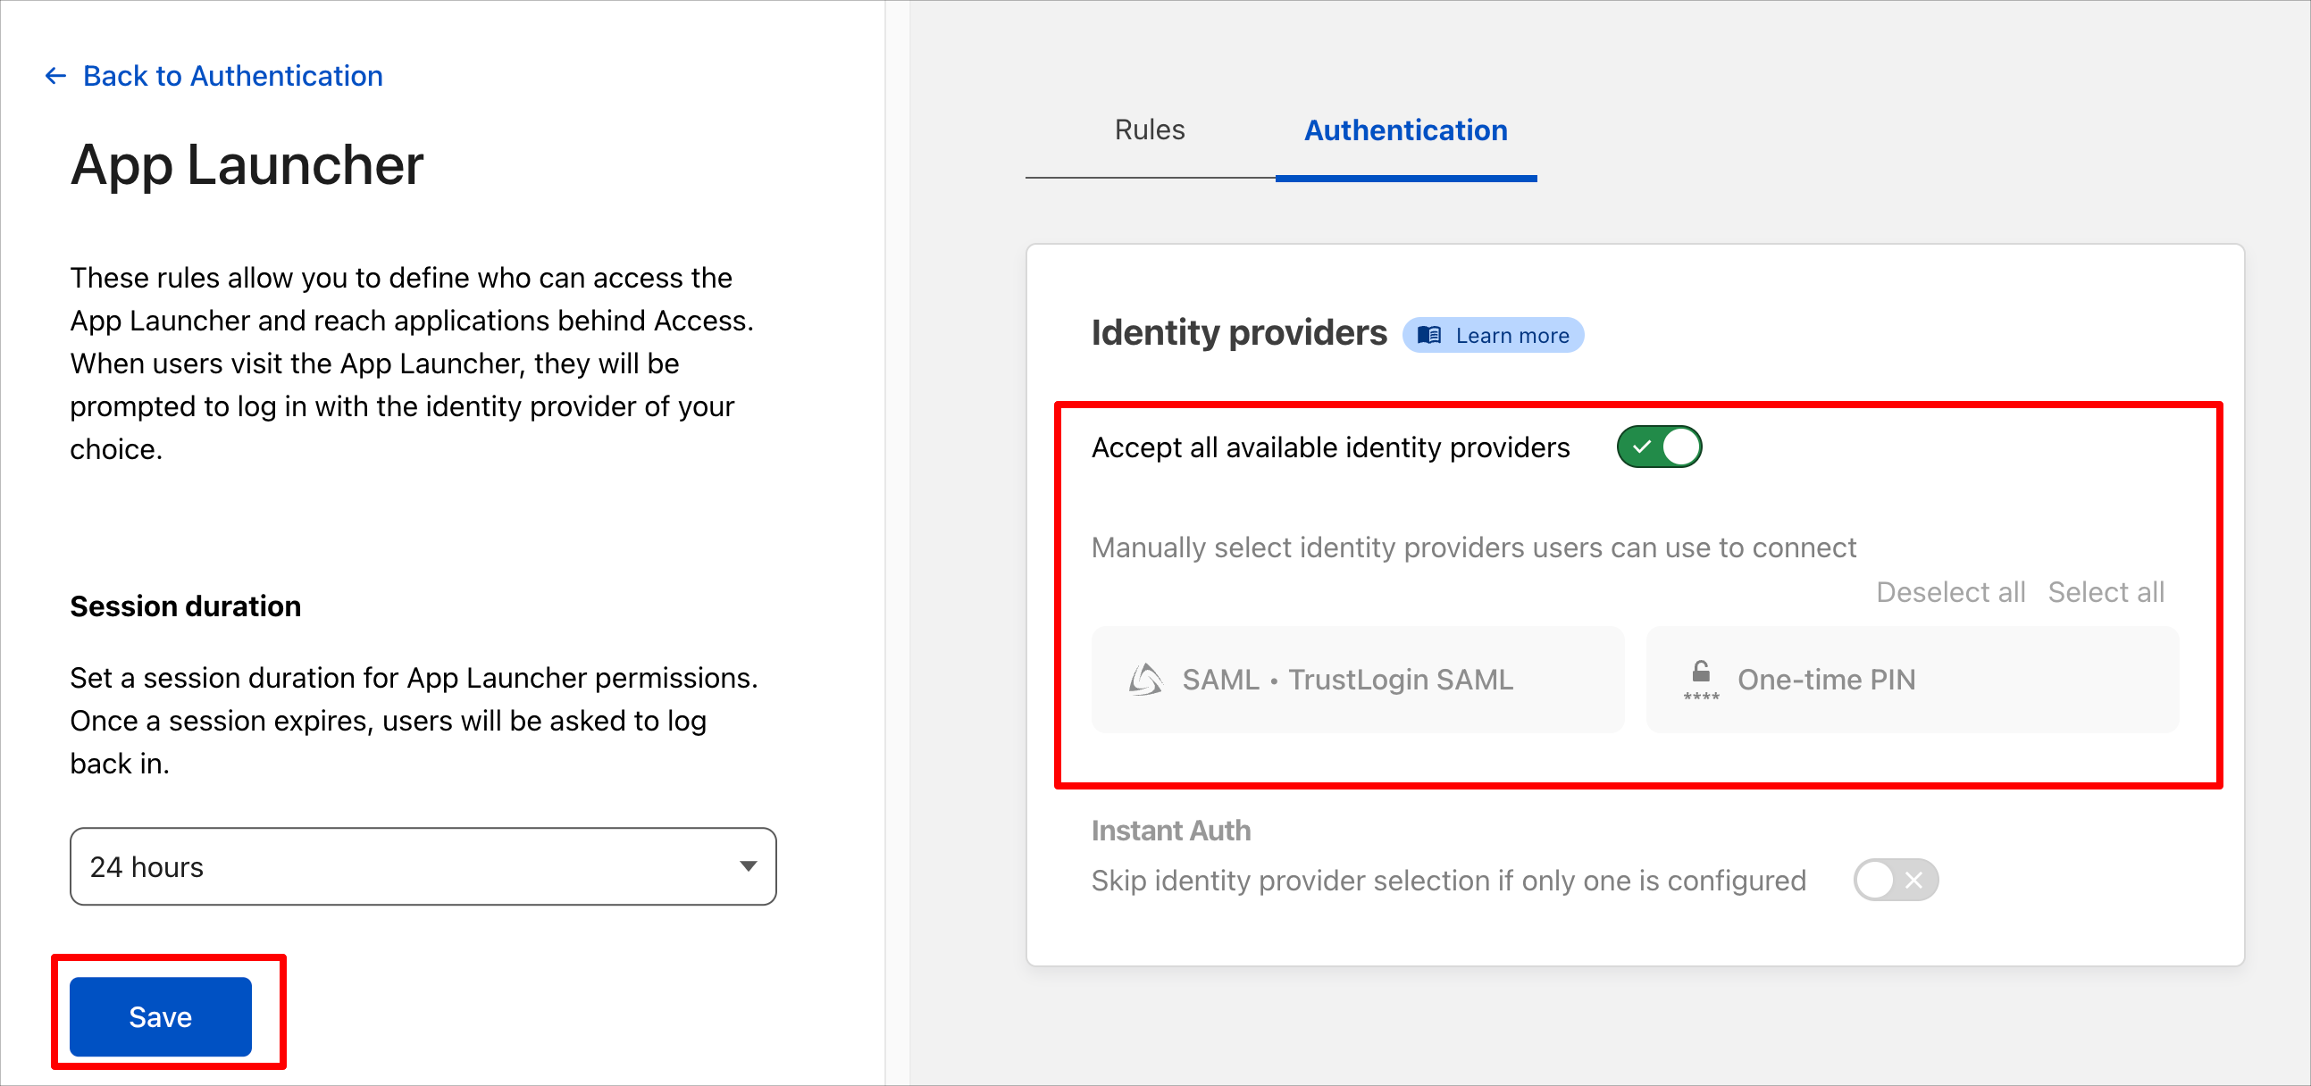Image resolution: width=2311 pixels, height=1086 pixels.
Task: Click the X mark on Instant Auth switch
Action: pos(1914,881)
